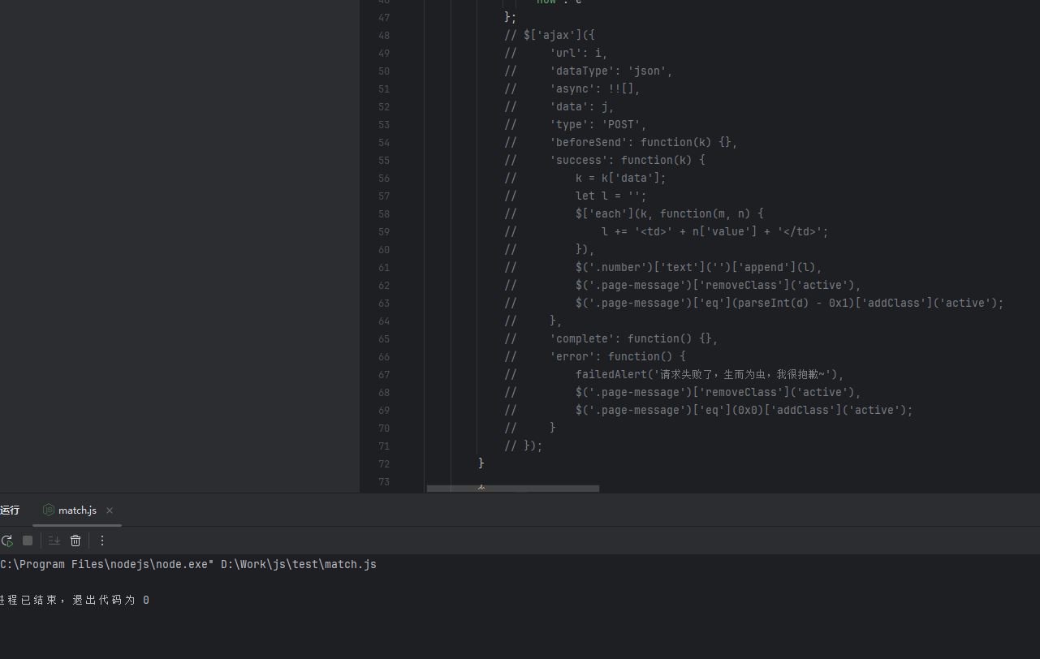The width and height of the screenshot is (1040, 659).
Task: Click the closing }; on line 47
Action: coord(511,18)
